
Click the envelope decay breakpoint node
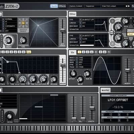click(x=7, y=62)
